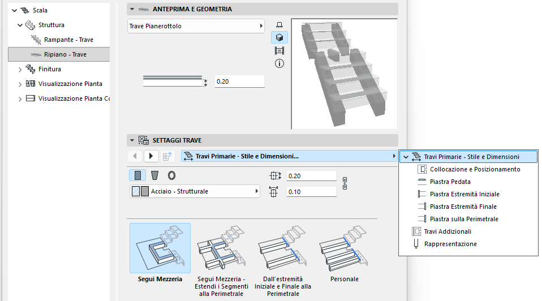Open preview info icon
This screenshot has height=301, width=542.
pos(279,63)
